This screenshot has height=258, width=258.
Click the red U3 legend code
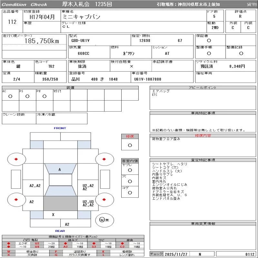(x=37, y=247)
